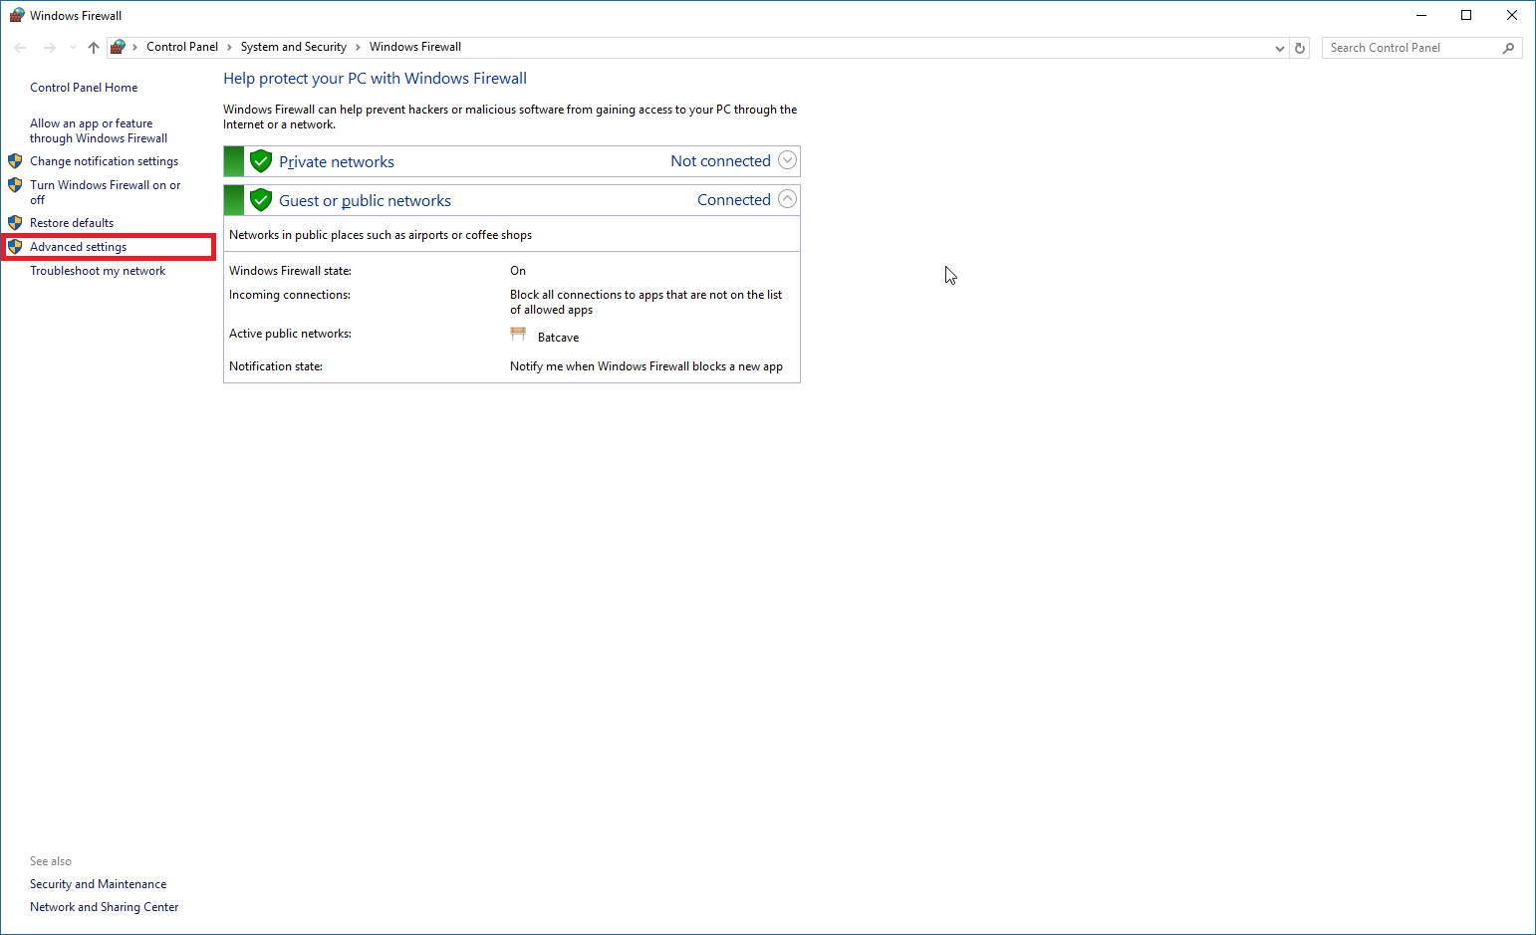Screen dimensions: 1536x935
Task: Select System and Security breadcrumb
Action: 294,47
